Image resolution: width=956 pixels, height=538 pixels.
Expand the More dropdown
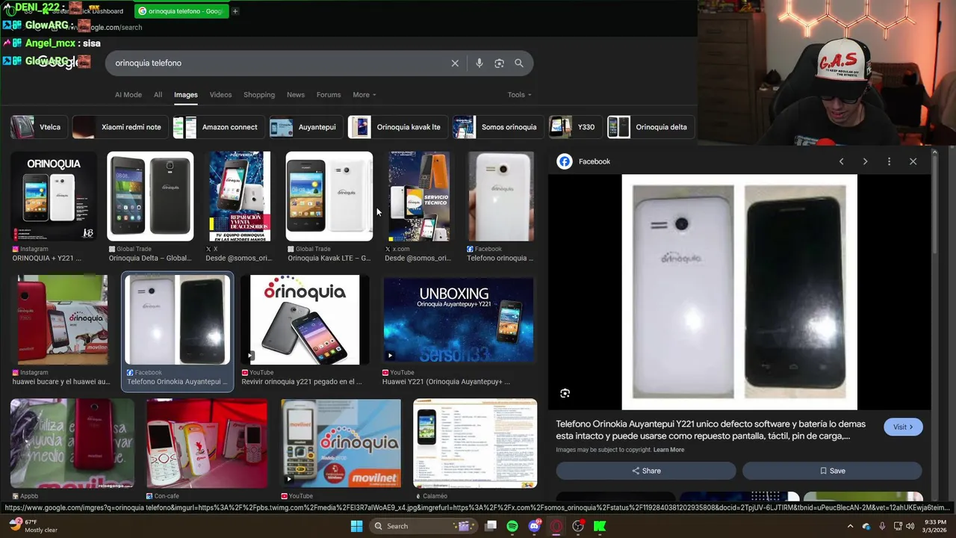pos(364,95)
